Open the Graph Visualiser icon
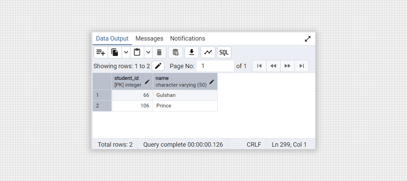 (208, 52)
